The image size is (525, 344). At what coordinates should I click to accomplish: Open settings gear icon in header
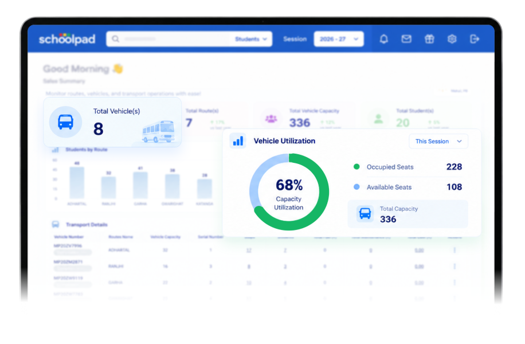click(452, 39)
